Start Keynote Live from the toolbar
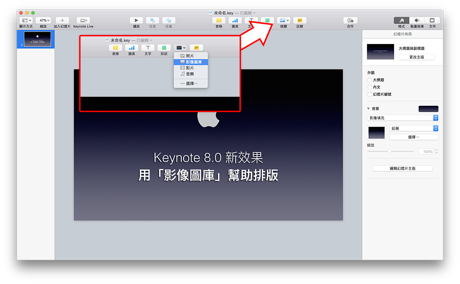Screen dimensions: 460x284 pyautogui.click(x=83, y=20)
